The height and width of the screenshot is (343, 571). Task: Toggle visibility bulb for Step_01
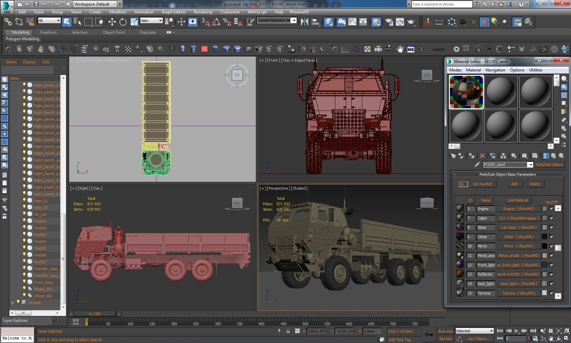pyautogui.click(x=24, y=200)
